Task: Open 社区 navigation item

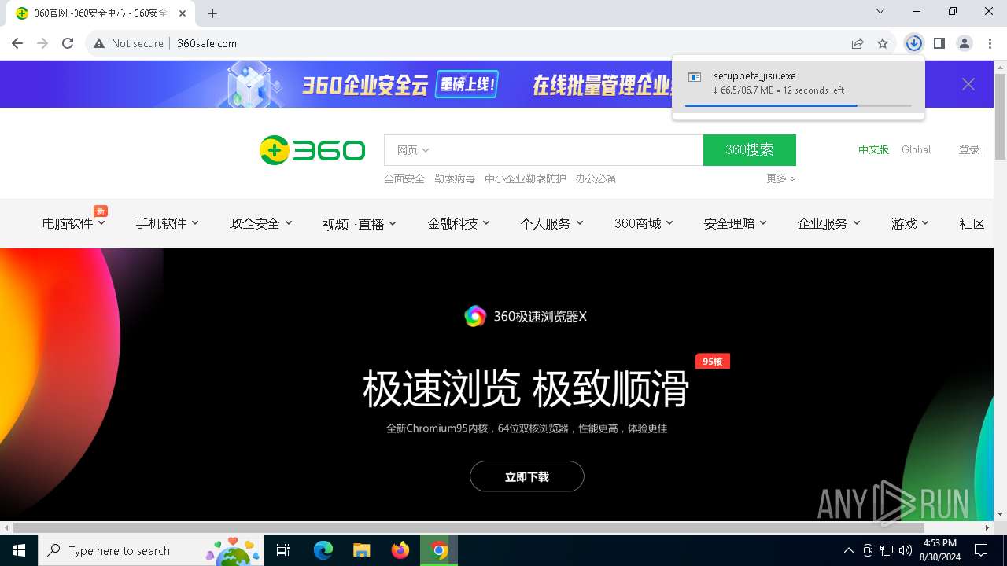Action: (972, 223)
